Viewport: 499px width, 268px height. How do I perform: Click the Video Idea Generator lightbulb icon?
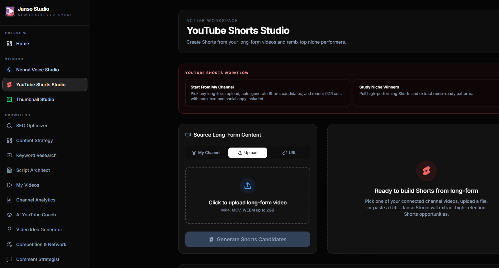click(x=9, y=230)
